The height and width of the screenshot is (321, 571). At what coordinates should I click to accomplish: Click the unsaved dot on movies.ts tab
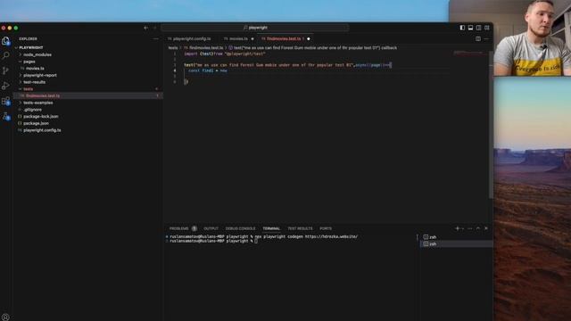(252, 38)
